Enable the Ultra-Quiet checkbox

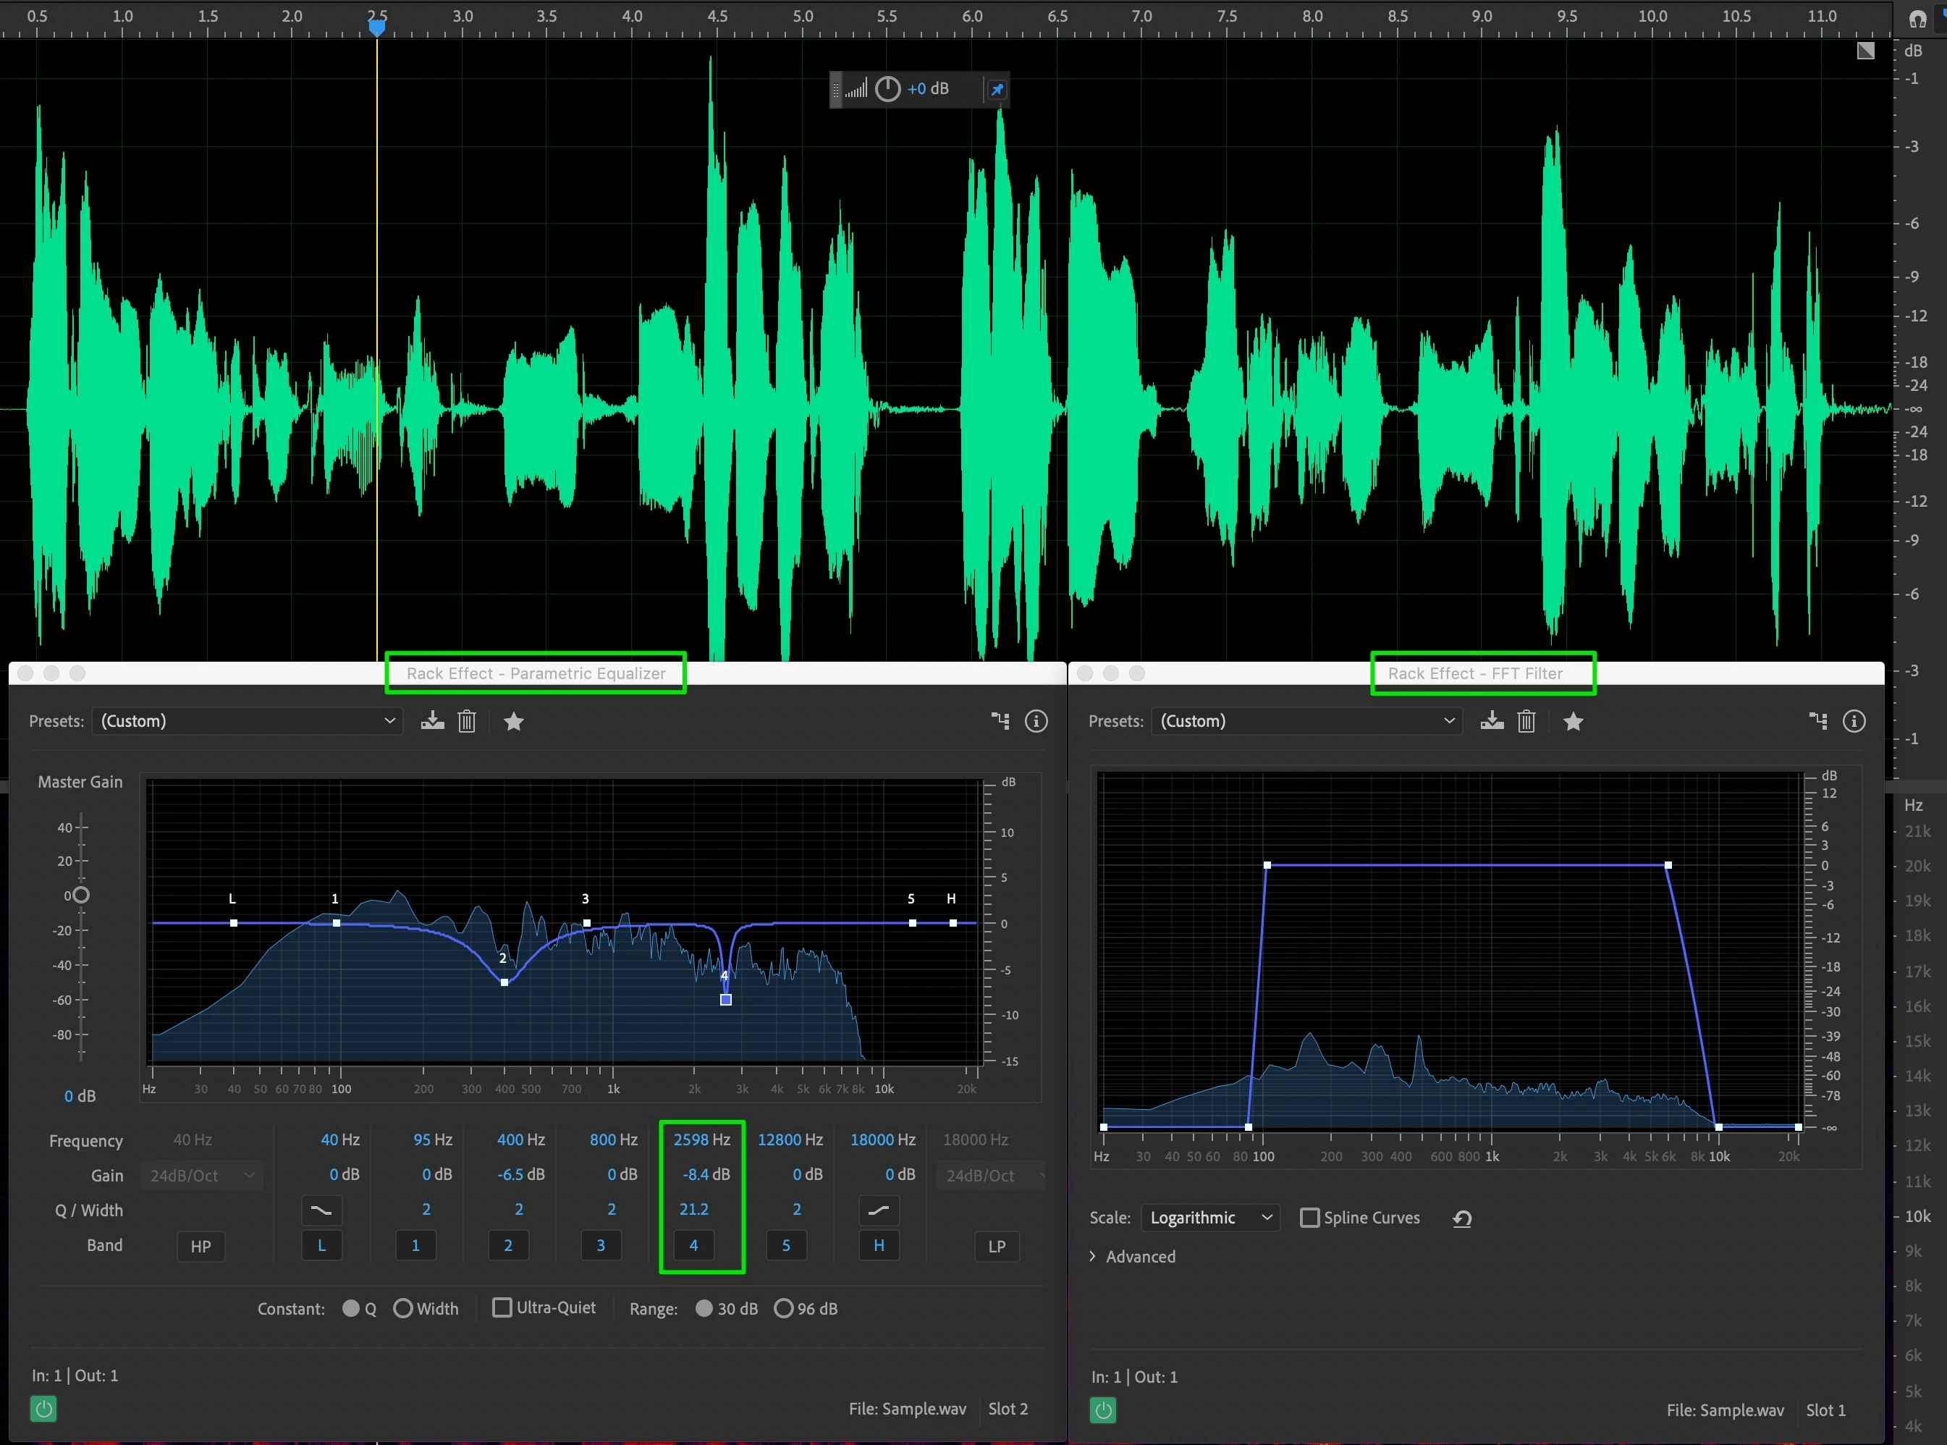(x=502, y=1307)
